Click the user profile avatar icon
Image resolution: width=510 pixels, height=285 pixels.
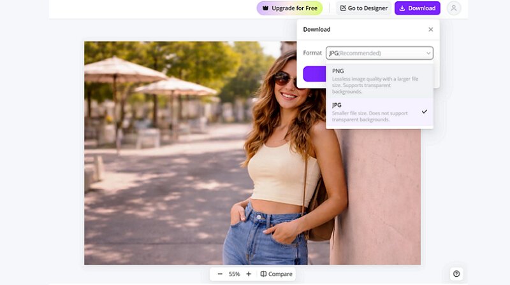pyautogui.click(x=453, y=8)
